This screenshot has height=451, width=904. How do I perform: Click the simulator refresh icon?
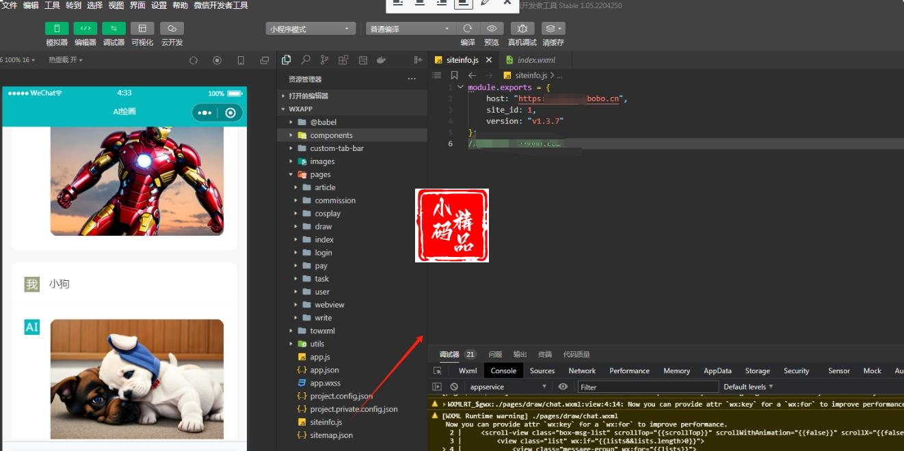[x=194, y=60]
